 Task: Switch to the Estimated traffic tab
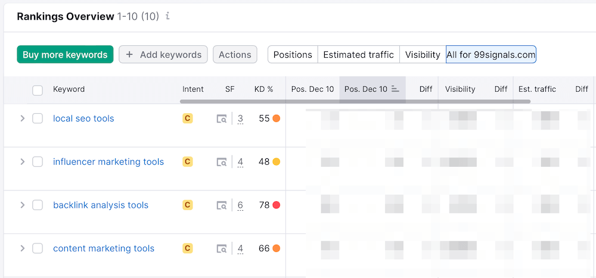tap(358, 55)
